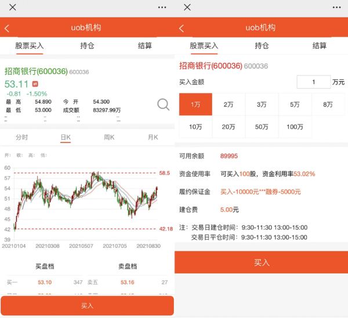This screenshot has height=318, width=348.
Task: Click the 买入金额 input field
Action: tap(313, 82)
